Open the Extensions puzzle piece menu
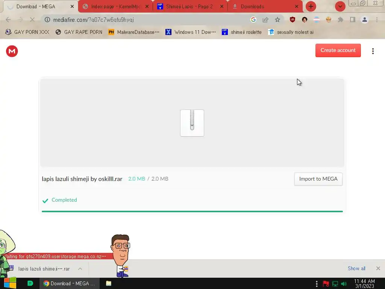385x289 pixels. [x=341, y=20]
